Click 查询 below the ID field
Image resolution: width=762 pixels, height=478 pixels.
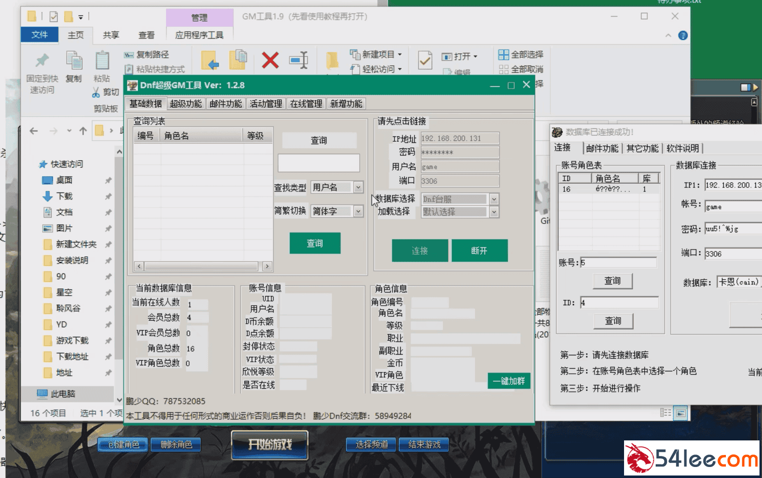tap(613, 321)
